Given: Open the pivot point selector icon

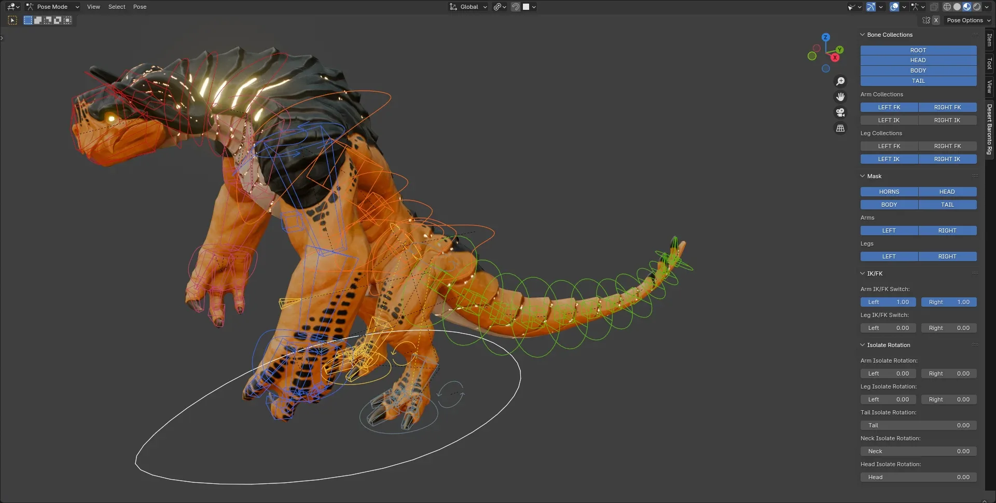Looking at the screenshot, I should pos(500,7).
